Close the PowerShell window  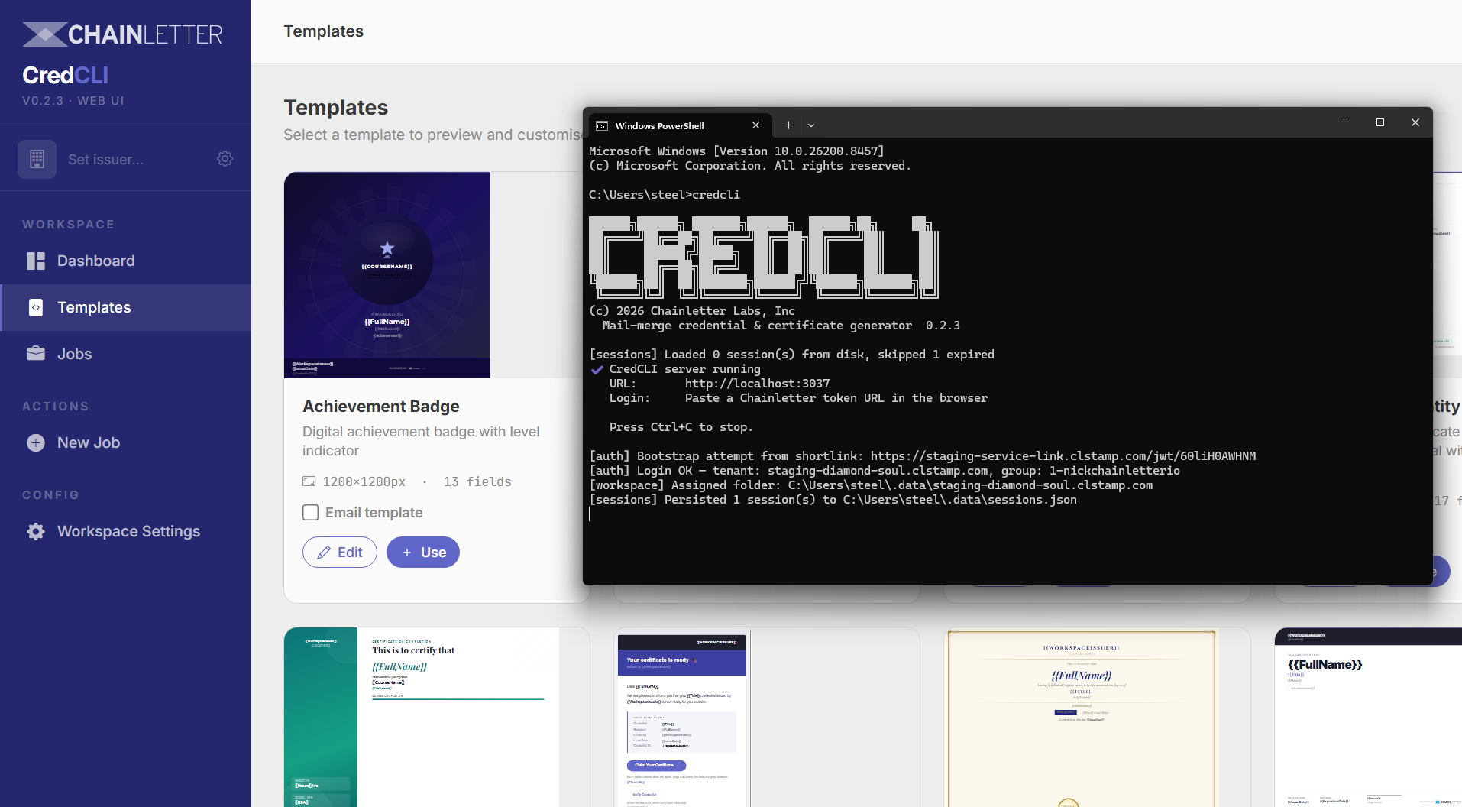click(x=1415, y=122)
